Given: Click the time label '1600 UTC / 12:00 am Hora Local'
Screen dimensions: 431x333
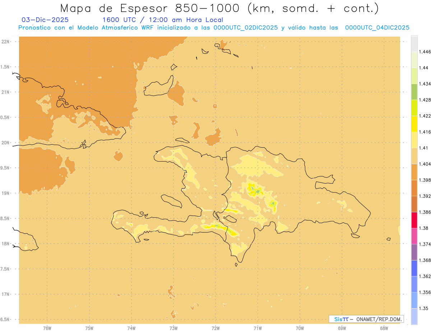Looking at the screenshot, I should coord(163,20).
